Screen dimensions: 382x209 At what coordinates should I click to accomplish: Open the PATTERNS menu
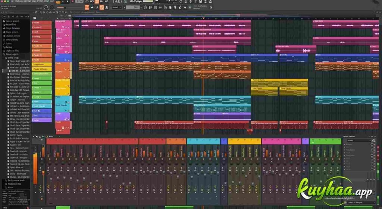point(27,1)
